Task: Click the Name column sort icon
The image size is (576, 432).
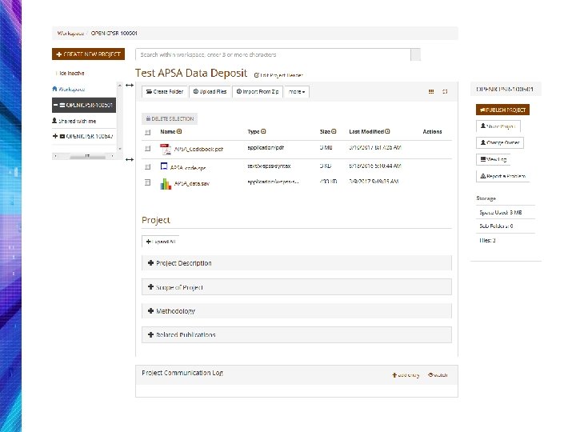Action: point(179,132)
